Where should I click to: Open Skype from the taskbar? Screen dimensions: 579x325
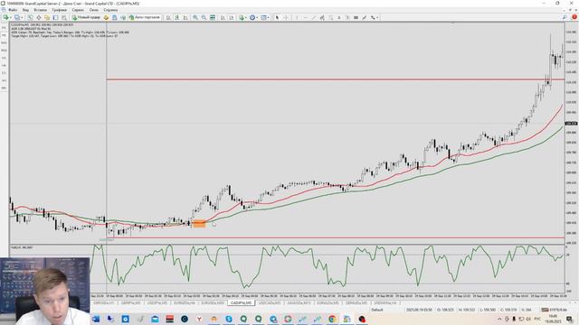point(229,319)
